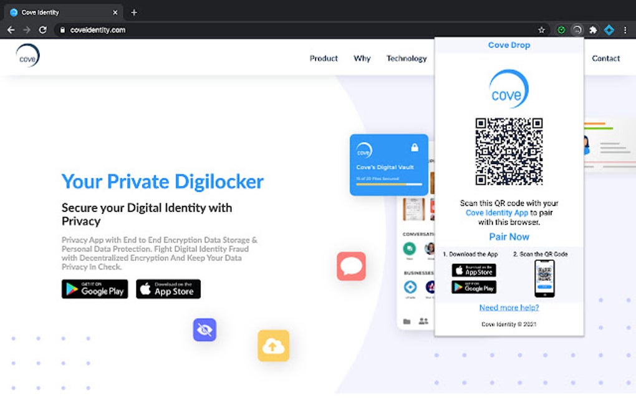Switch to the Cove Identity browser tab
636x398 pixels.
point(59,11)
